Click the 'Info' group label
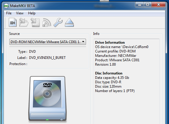The image size is (169, 124). (x=96, y=34)
